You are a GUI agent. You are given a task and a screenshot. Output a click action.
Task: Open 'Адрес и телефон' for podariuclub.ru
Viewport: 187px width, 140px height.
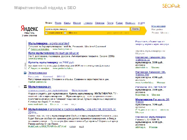pos(40,68)
